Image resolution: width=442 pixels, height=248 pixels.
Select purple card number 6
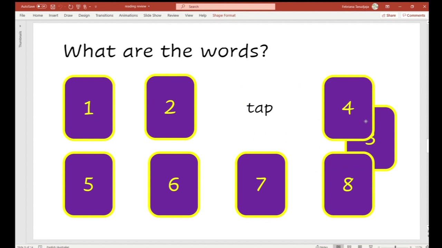(174, 185)
